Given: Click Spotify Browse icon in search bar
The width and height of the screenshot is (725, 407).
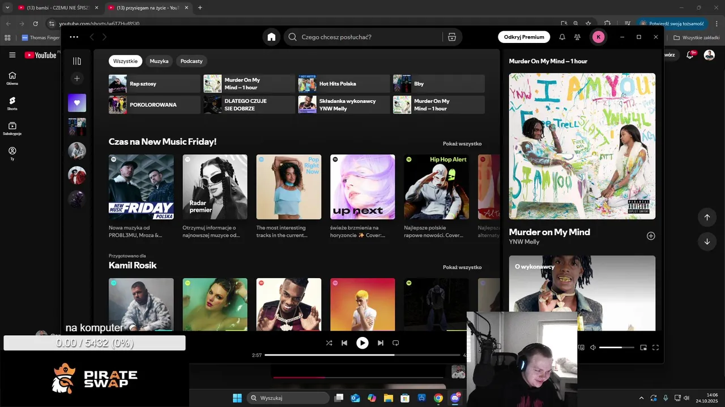Looking at the screenshot, I should click(451, 37).
